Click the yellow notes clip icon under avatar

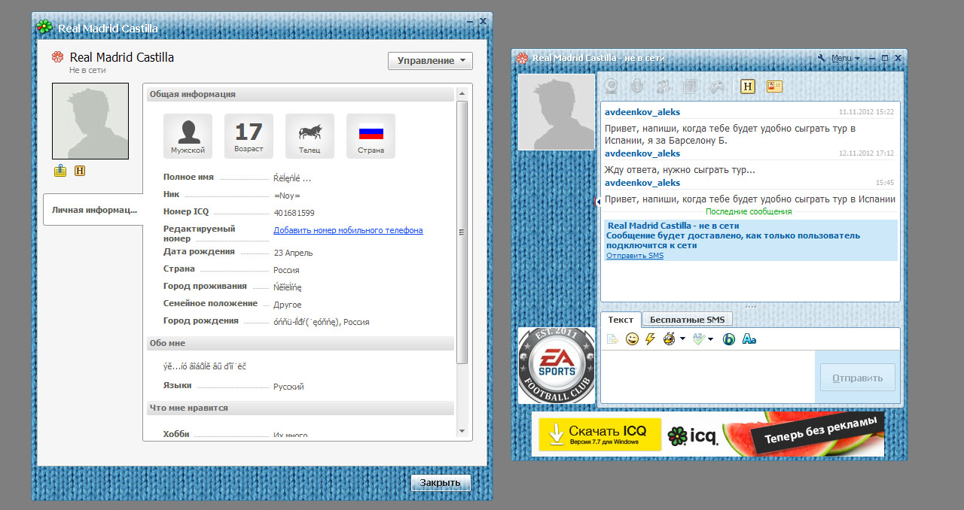60,171
